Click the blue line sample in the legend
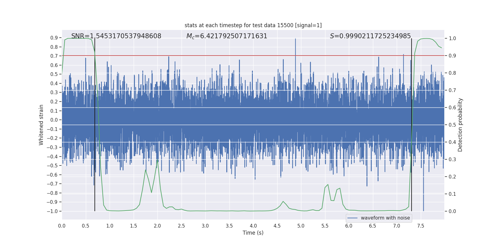Screen dimensions: 494x247 [x=352, y=218]
